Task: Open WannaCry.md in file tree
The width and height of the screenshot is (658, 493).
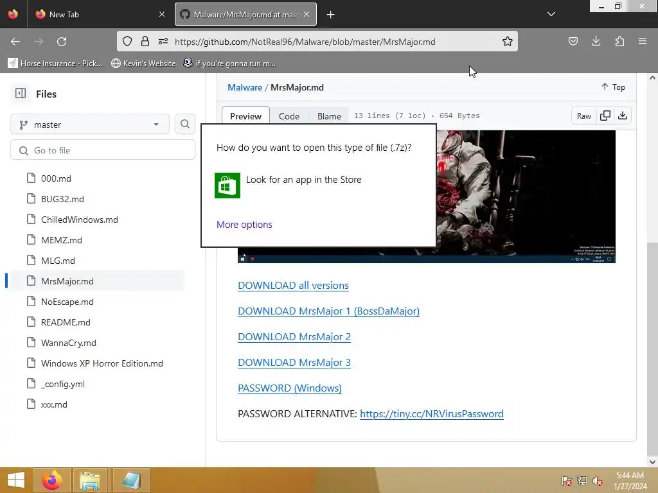Action: 68,343
